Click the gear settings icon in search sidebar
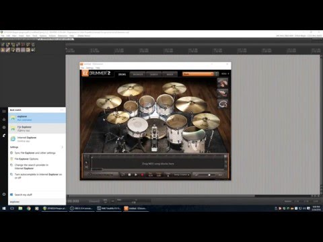The width and height of the screenshot is (323, 242). [x=4, y=194]
